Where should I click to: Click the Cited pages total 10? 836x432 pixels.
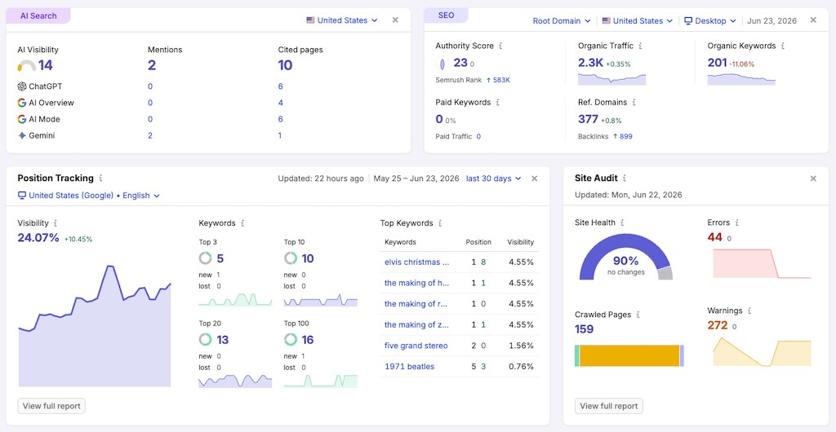[285, 65]
